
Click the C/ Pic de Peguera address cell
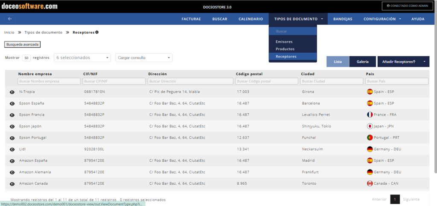click(175, 92)
